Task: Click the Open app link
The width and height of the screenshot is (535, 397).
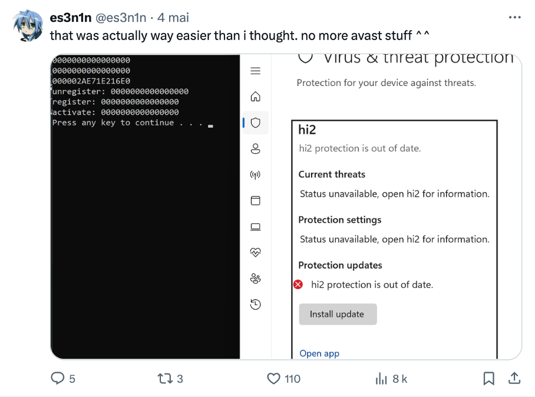Action: pos(319,353)
